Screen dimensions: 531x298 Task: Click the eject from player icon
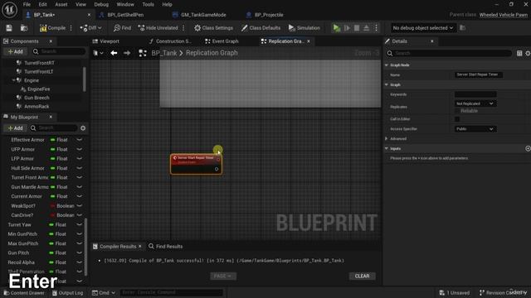(x=367, y=28)
